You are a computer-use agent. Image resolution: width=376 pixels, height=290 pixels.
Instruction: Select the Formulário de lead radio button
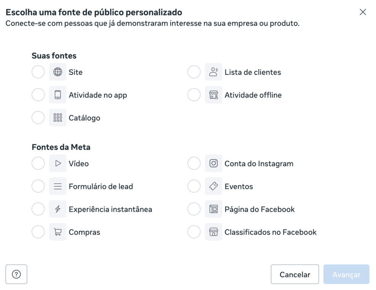pyautogui.click(x=38, y=186)
